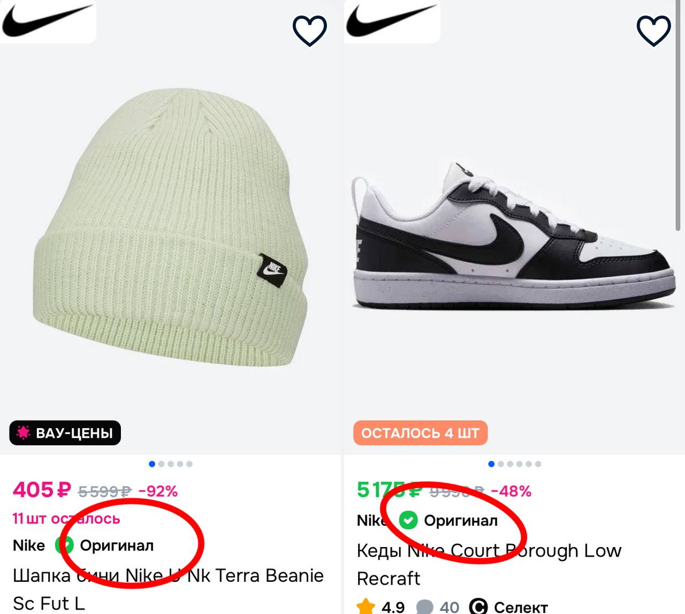The width and height of the screenshot is (685, 614).
Task: Open the 40 reviews comment icon
Action: coord(425,607)
